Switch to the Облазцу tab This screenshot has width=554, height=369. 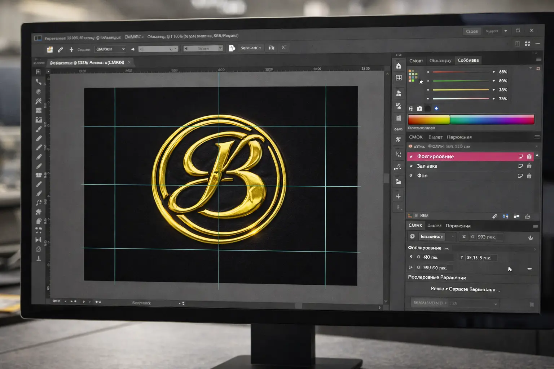point(440,61)
